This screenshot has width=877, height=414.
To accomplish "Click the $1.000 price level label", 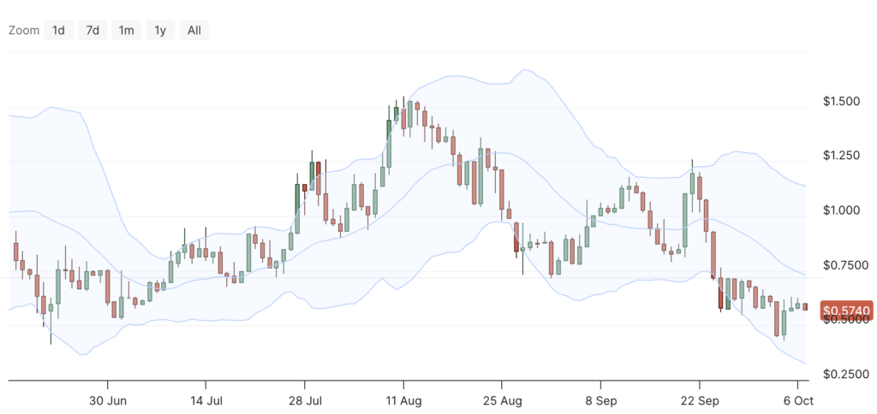I will click(x=840, y=210).
